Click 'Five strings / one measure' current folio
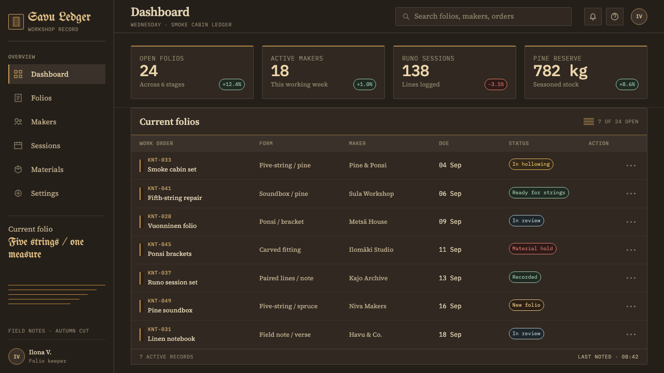The width and height of the screenshot is (664, 373). click(x=46, y=248)
